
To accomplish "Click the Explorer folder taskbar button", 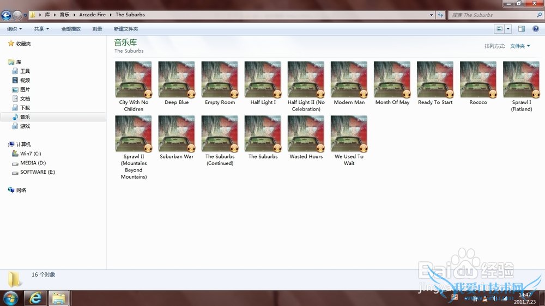I will pos(59,298).
